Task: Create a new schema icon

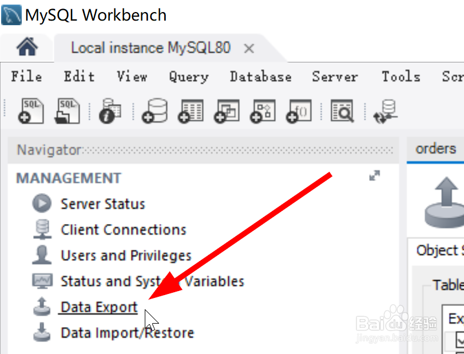Action: click(154, 111)
